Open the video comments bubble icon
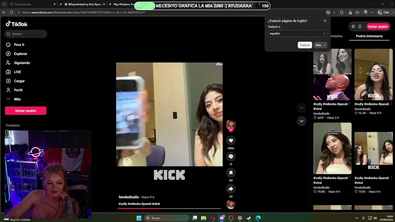This screenshot has width=395, height=222. click(x=231, y=157)
